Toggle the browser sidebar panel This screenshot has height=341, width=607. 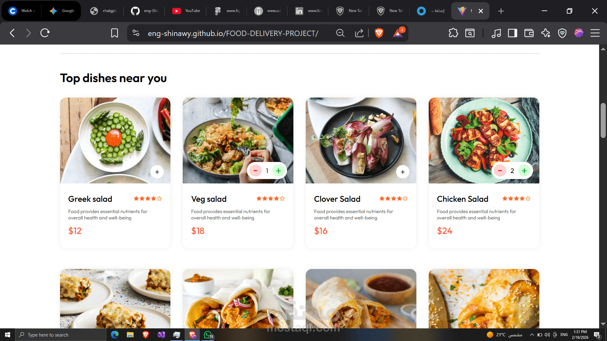[512, 33]
